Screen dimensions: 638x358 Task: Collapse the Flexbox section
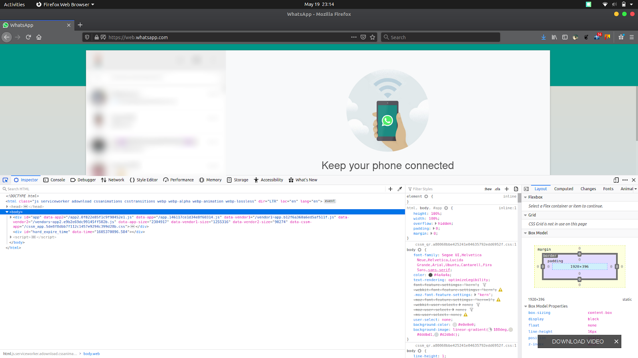click(526, 197)
